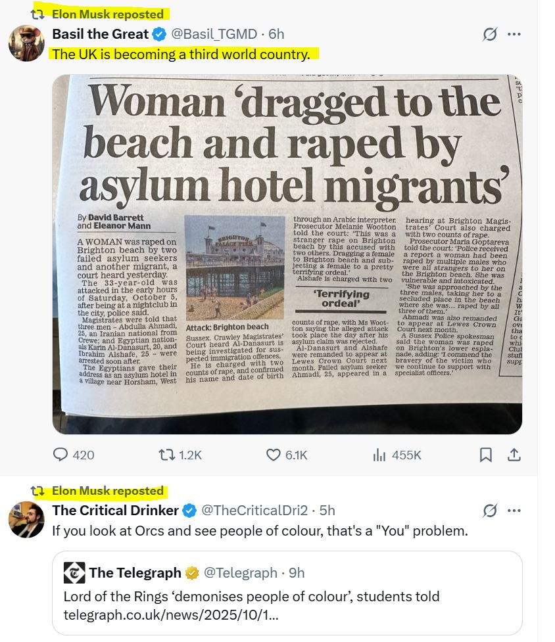This screenshot has height=642, width=555.
Task: Open The Critical Drinker profile avatar
Action: tap(26, 519)
